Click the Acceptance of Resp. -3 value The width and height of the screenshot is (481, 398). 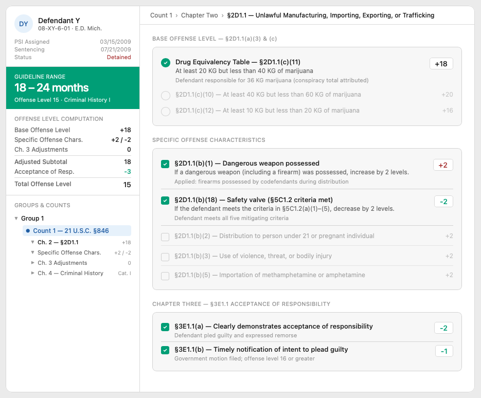127,172
